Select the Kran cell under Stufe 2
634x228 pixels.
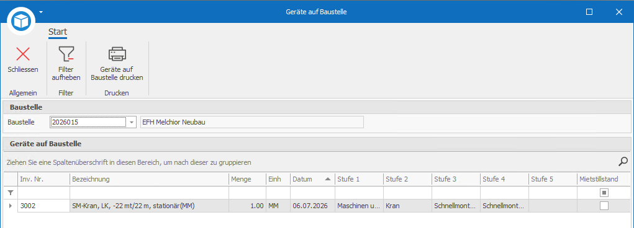tap(407, 206)
